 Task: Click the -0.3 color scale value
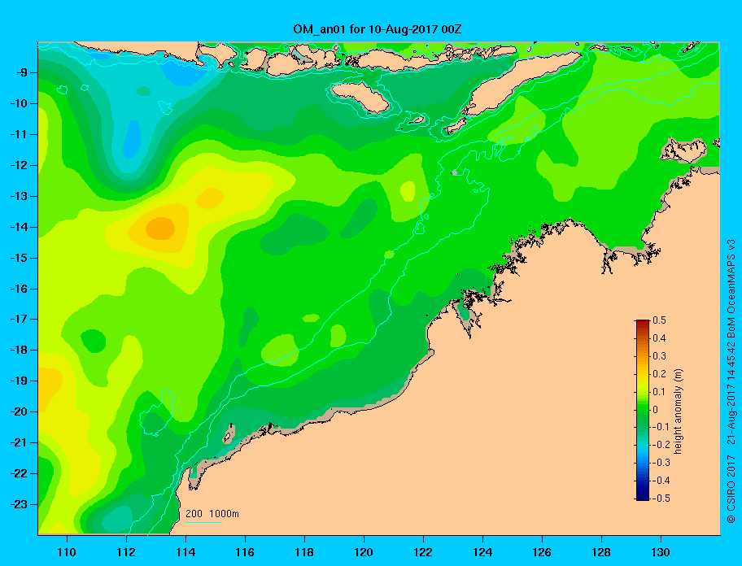[660, 463]
